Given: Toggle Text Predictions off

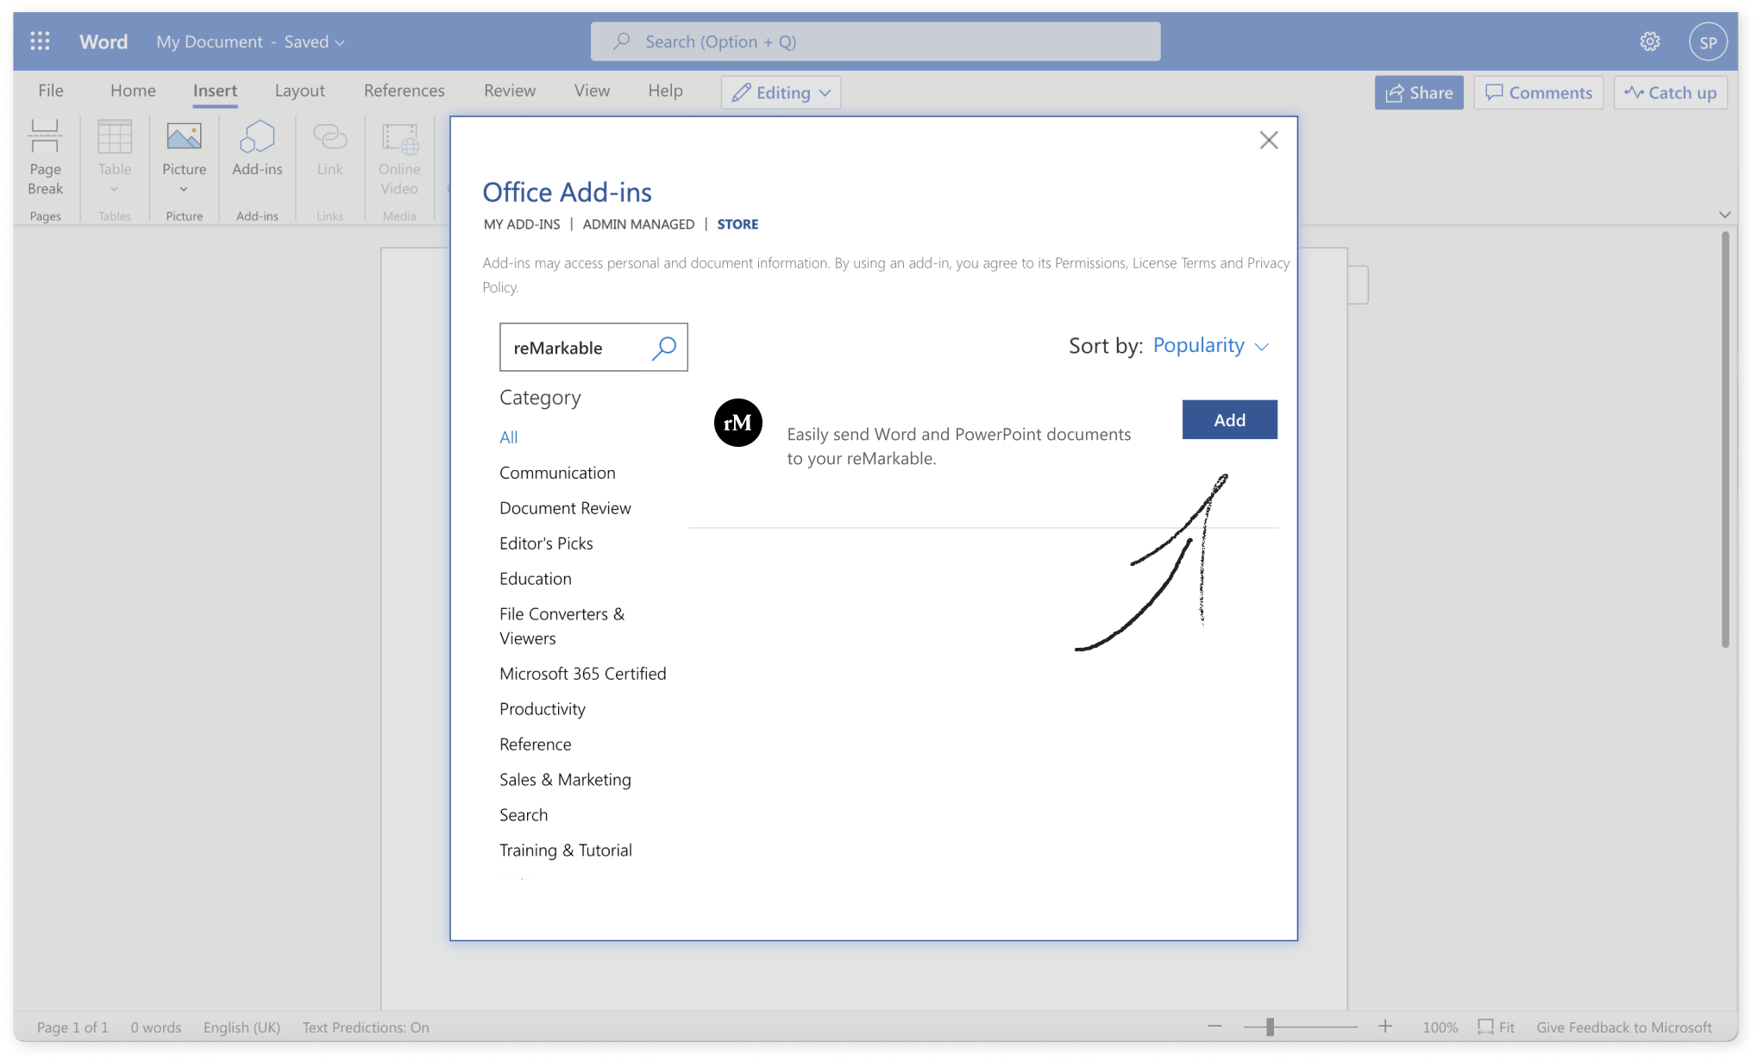Looking at the screenshot, I should pos(366,1026).
